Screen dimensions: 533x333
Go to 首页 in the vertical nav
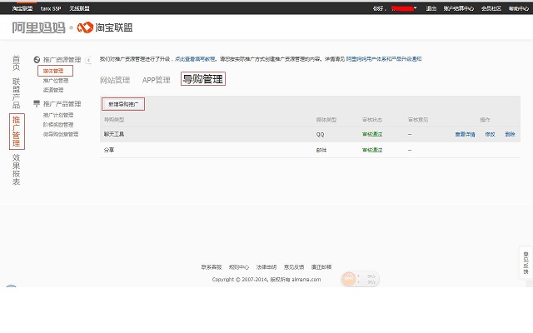pyautogui.click(x=16, y=63)
